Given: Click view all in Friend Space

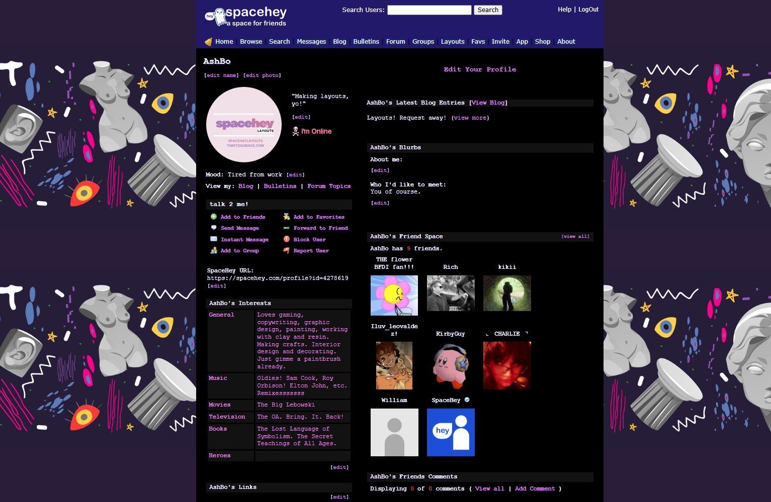Looking at the screenshot, I should coord(575,236).
